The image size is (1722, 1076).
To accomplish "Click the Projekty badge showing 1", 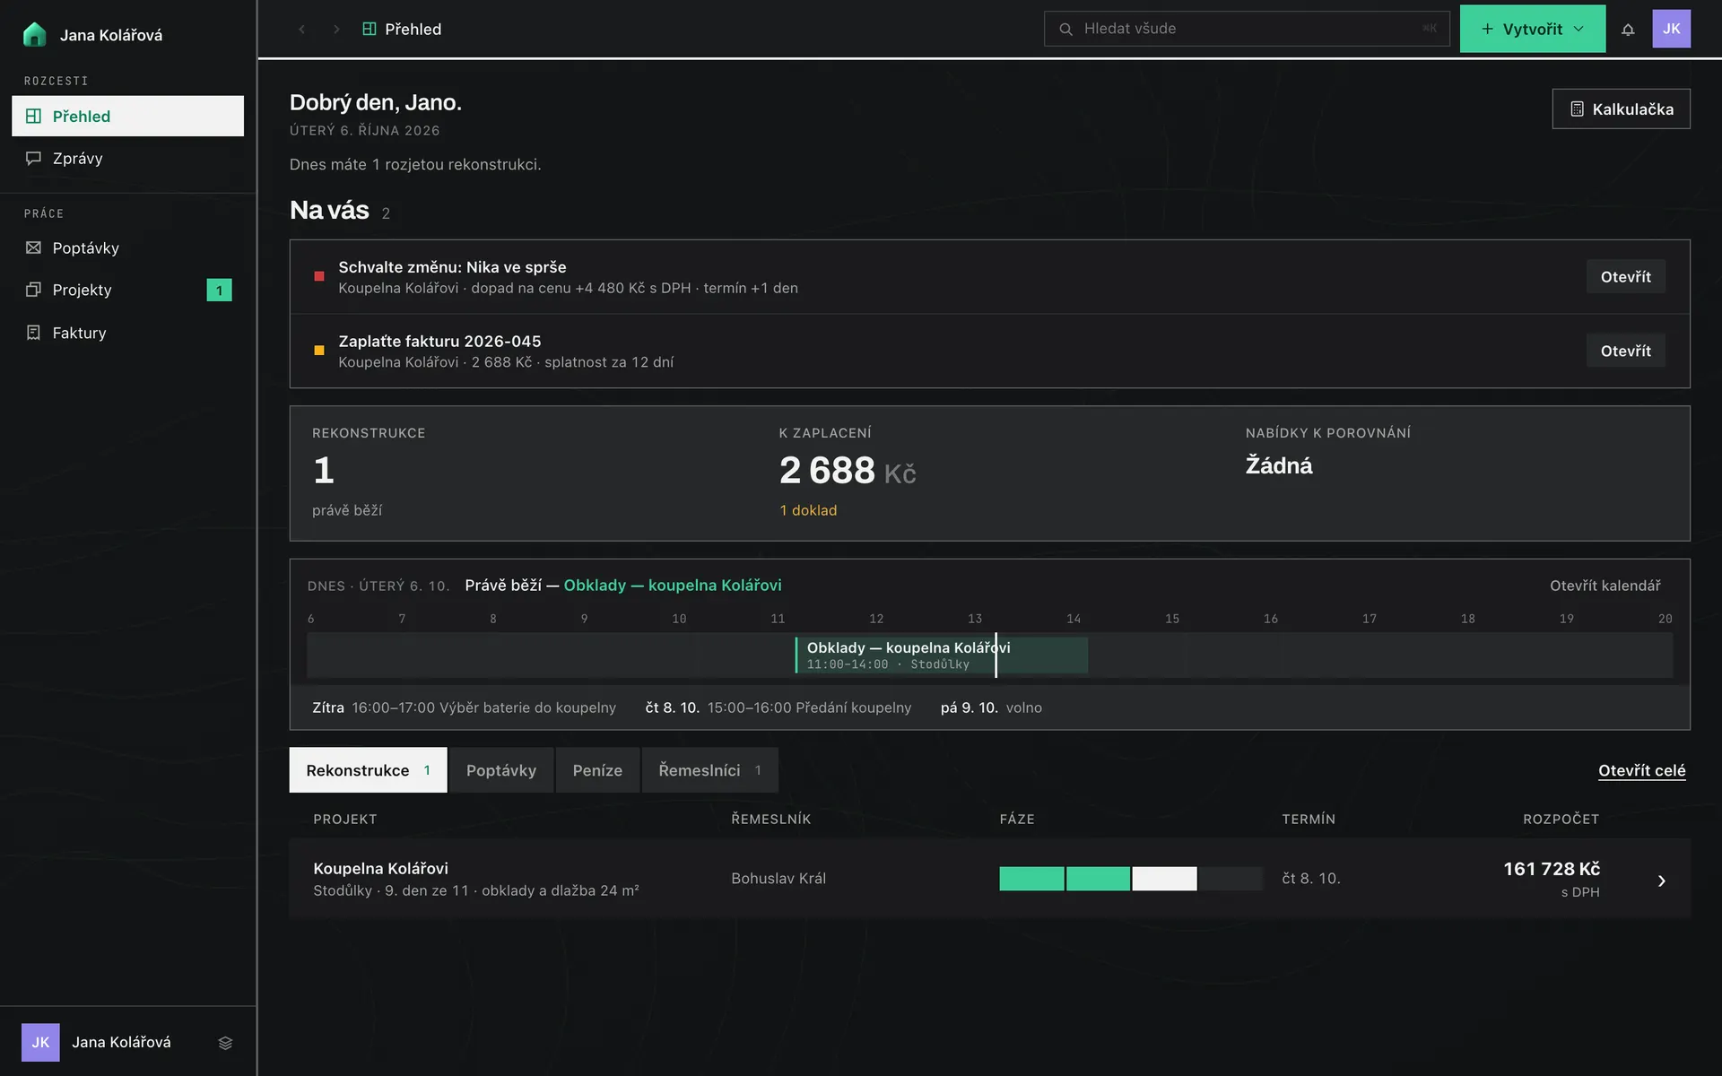I will pos(219,290).
